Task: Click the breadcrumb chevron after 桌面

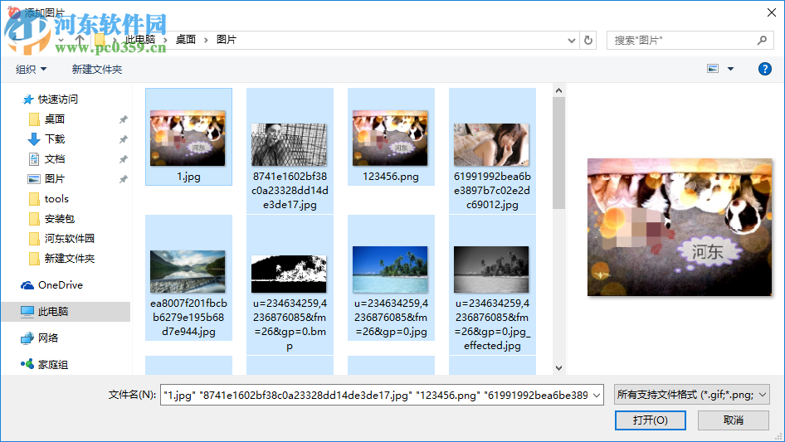Action: (x=206, y=40)
